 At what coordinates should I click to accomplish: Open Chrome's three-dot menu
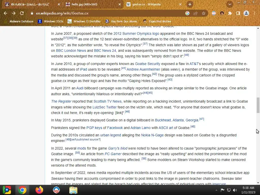click(254, 13)
